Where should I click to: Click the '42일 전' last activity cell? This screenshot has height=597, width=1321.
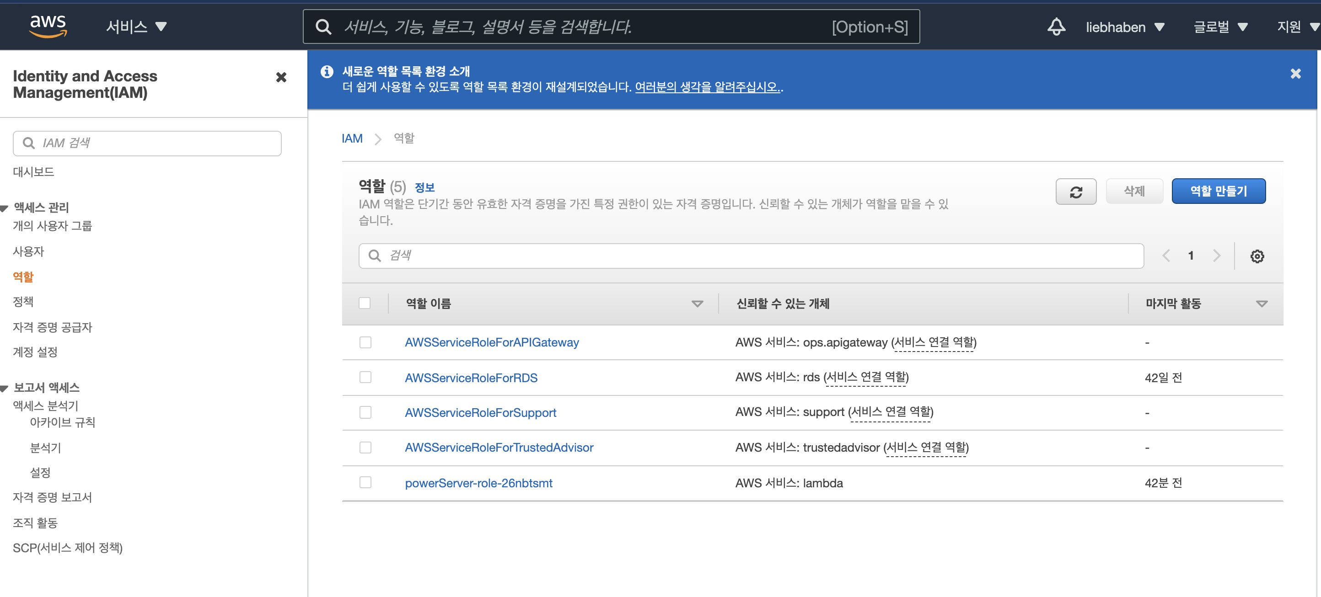[x=1163, y=378]
